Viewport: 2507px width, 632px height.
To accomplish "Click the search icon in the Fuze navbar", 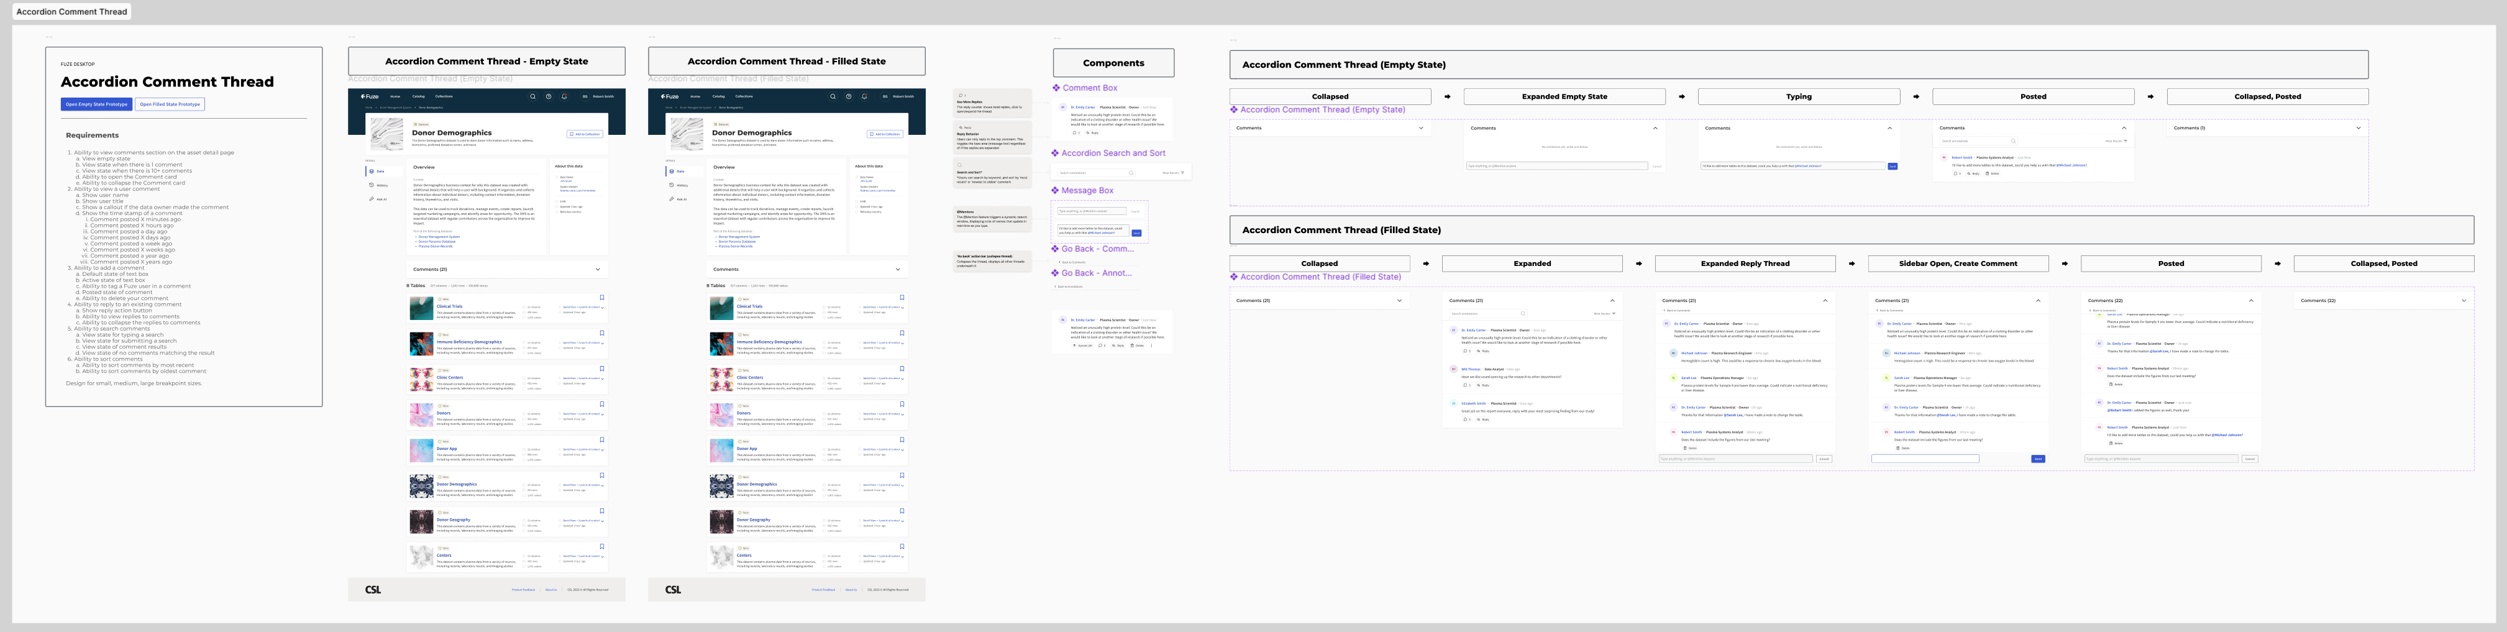I will tap(533, 96).
